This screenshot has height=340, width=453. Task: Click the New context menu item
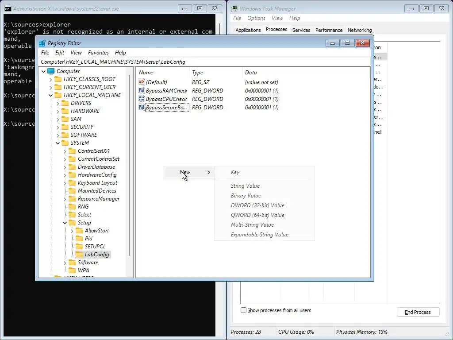point(188,172)
